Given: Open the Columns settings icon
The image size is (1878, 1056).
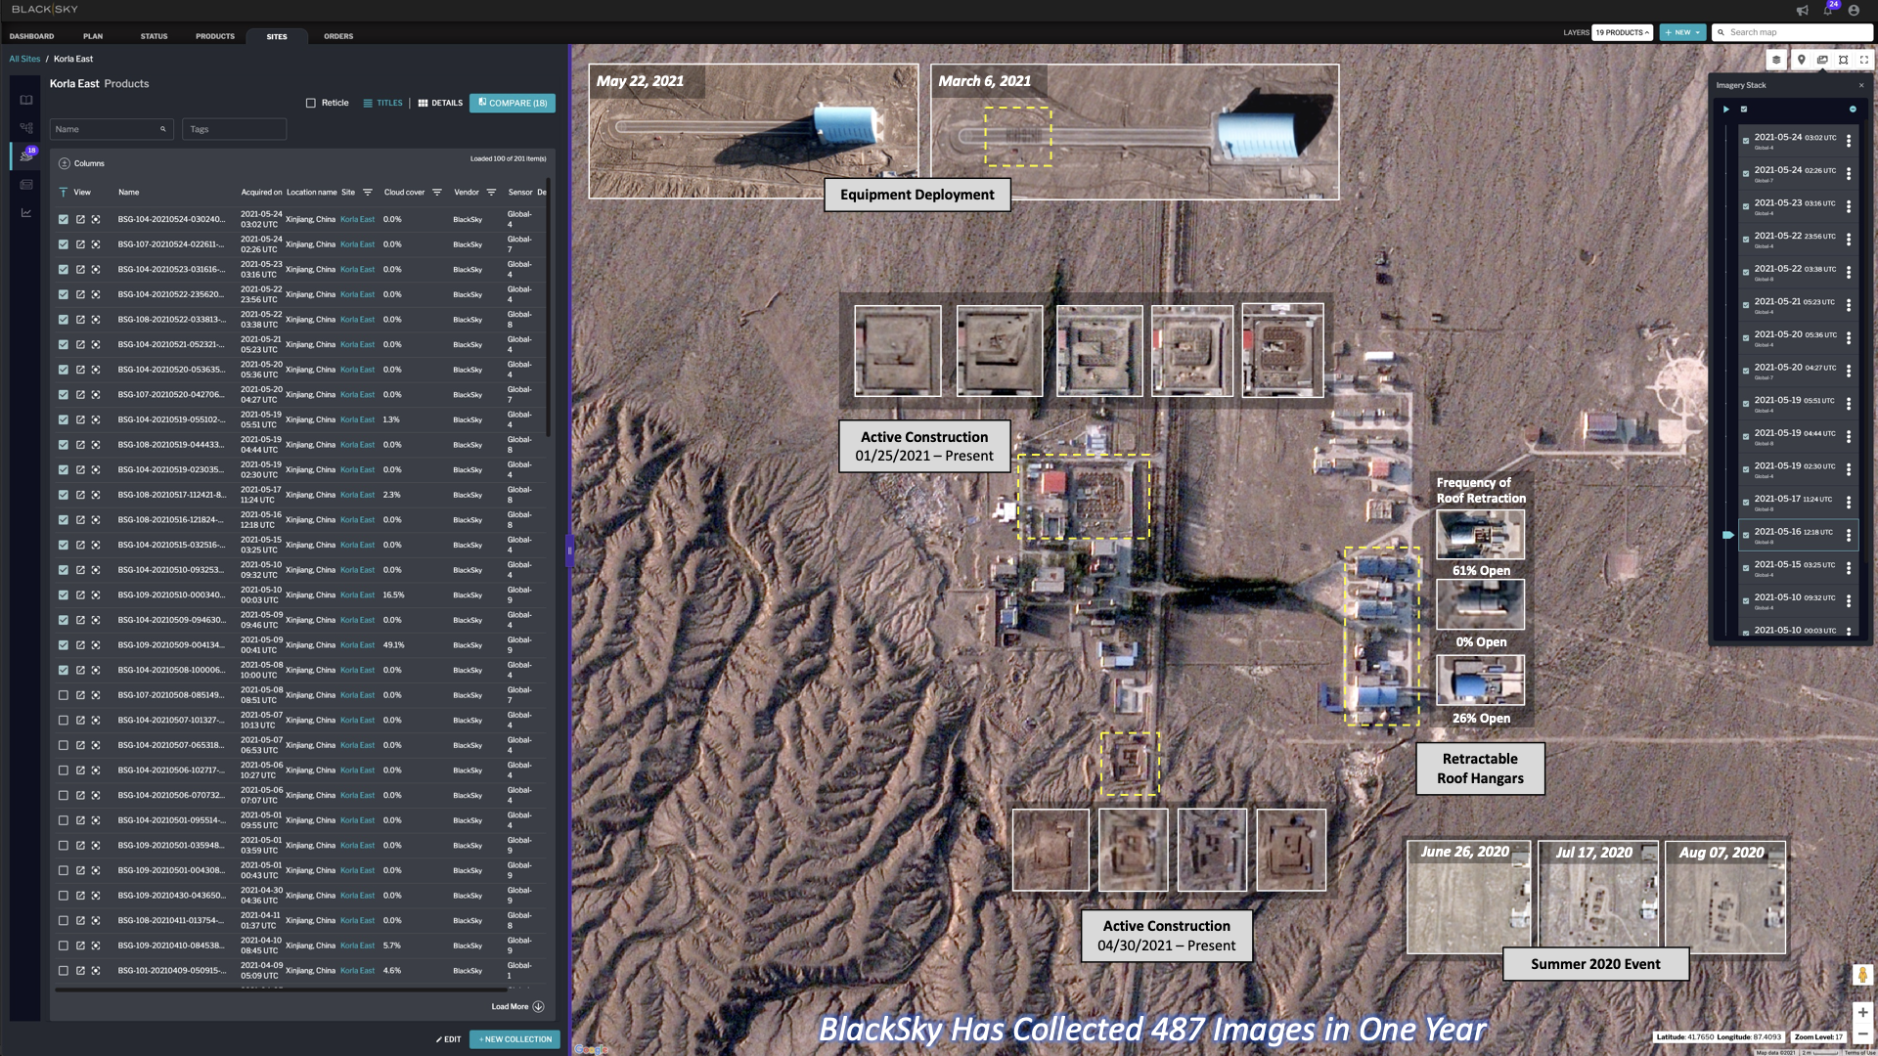Looking at the screenshot, I should 65,163.
